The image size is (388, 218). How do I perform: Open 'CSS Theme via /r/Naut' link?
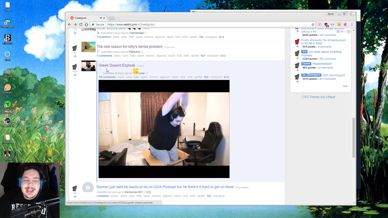click(318, 97)
